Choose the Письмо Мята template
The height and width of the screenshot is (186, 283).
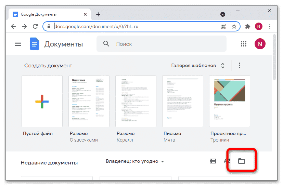182,101
